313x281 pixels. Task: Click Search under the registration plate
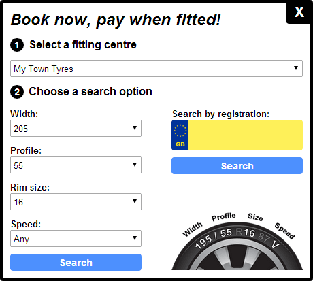pos(237,166)
